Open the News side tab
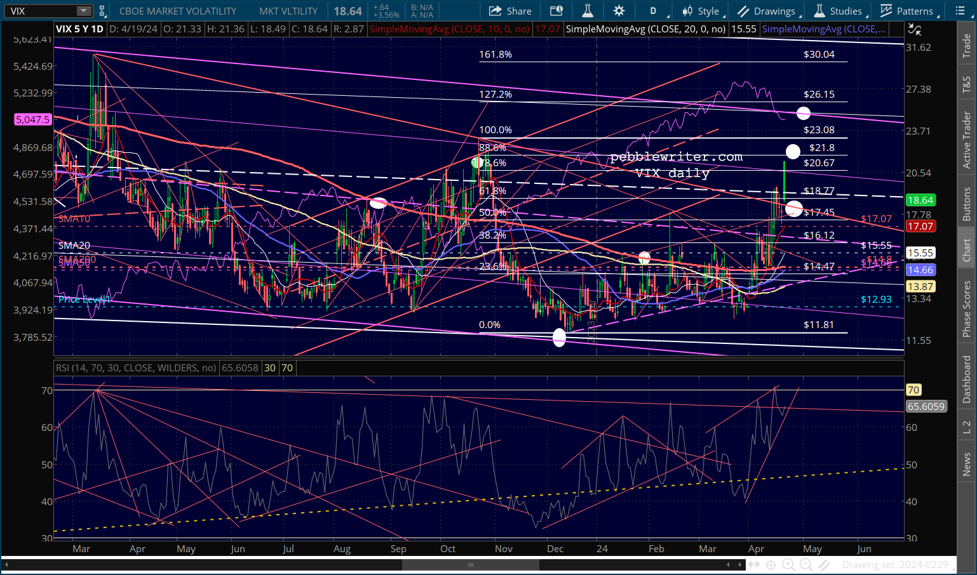 [x=966, y=464]
